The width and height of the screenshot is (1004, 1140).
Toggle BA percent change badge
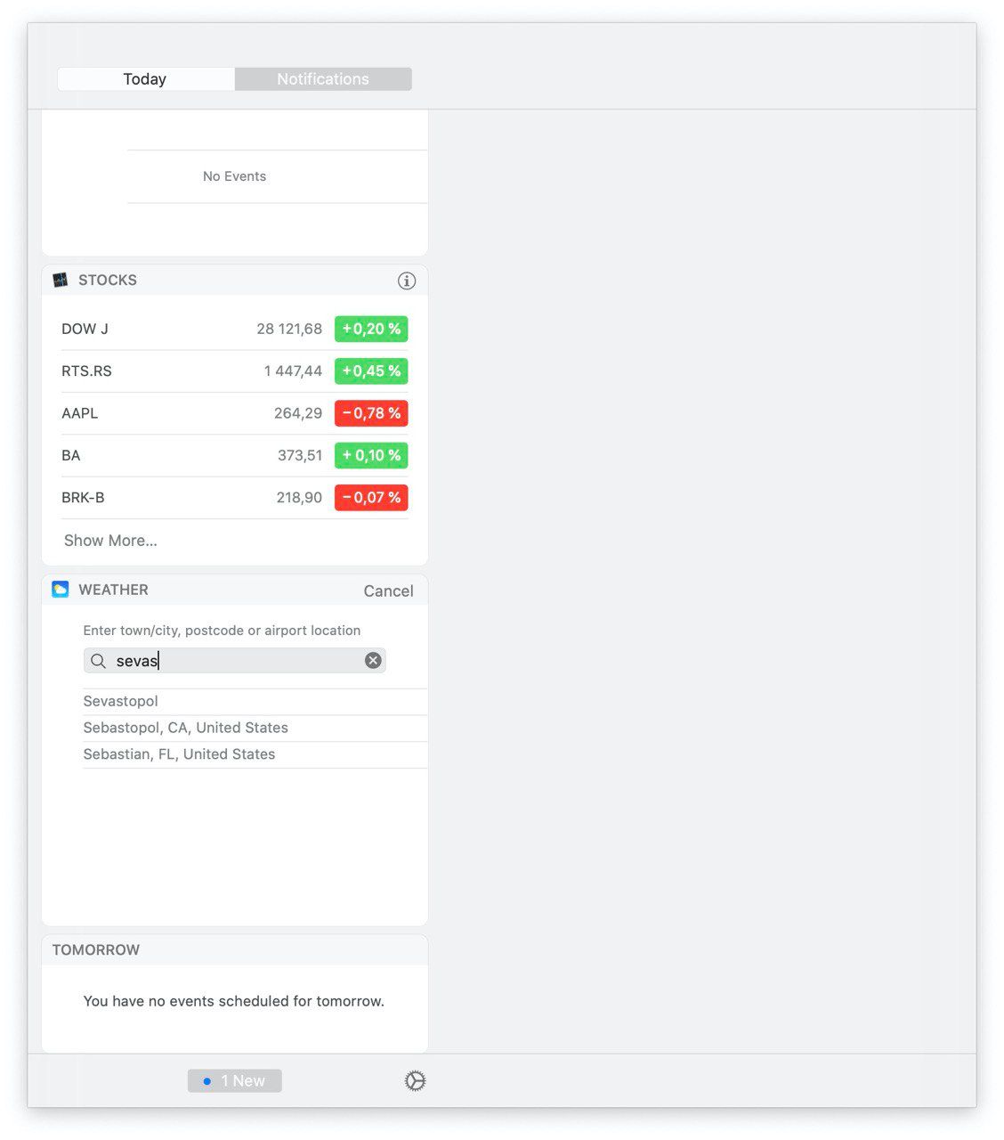(371, 455)
